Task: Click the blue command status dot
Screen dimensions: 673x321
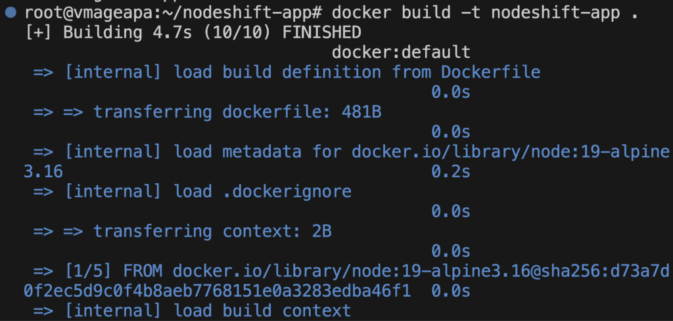Action: 11,12
